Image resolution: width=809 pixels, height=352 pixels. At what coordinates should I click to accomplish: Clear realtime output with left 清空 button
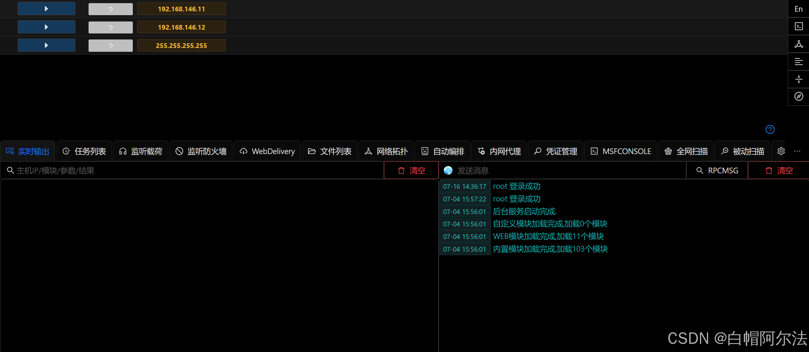(x=411, y=170)
